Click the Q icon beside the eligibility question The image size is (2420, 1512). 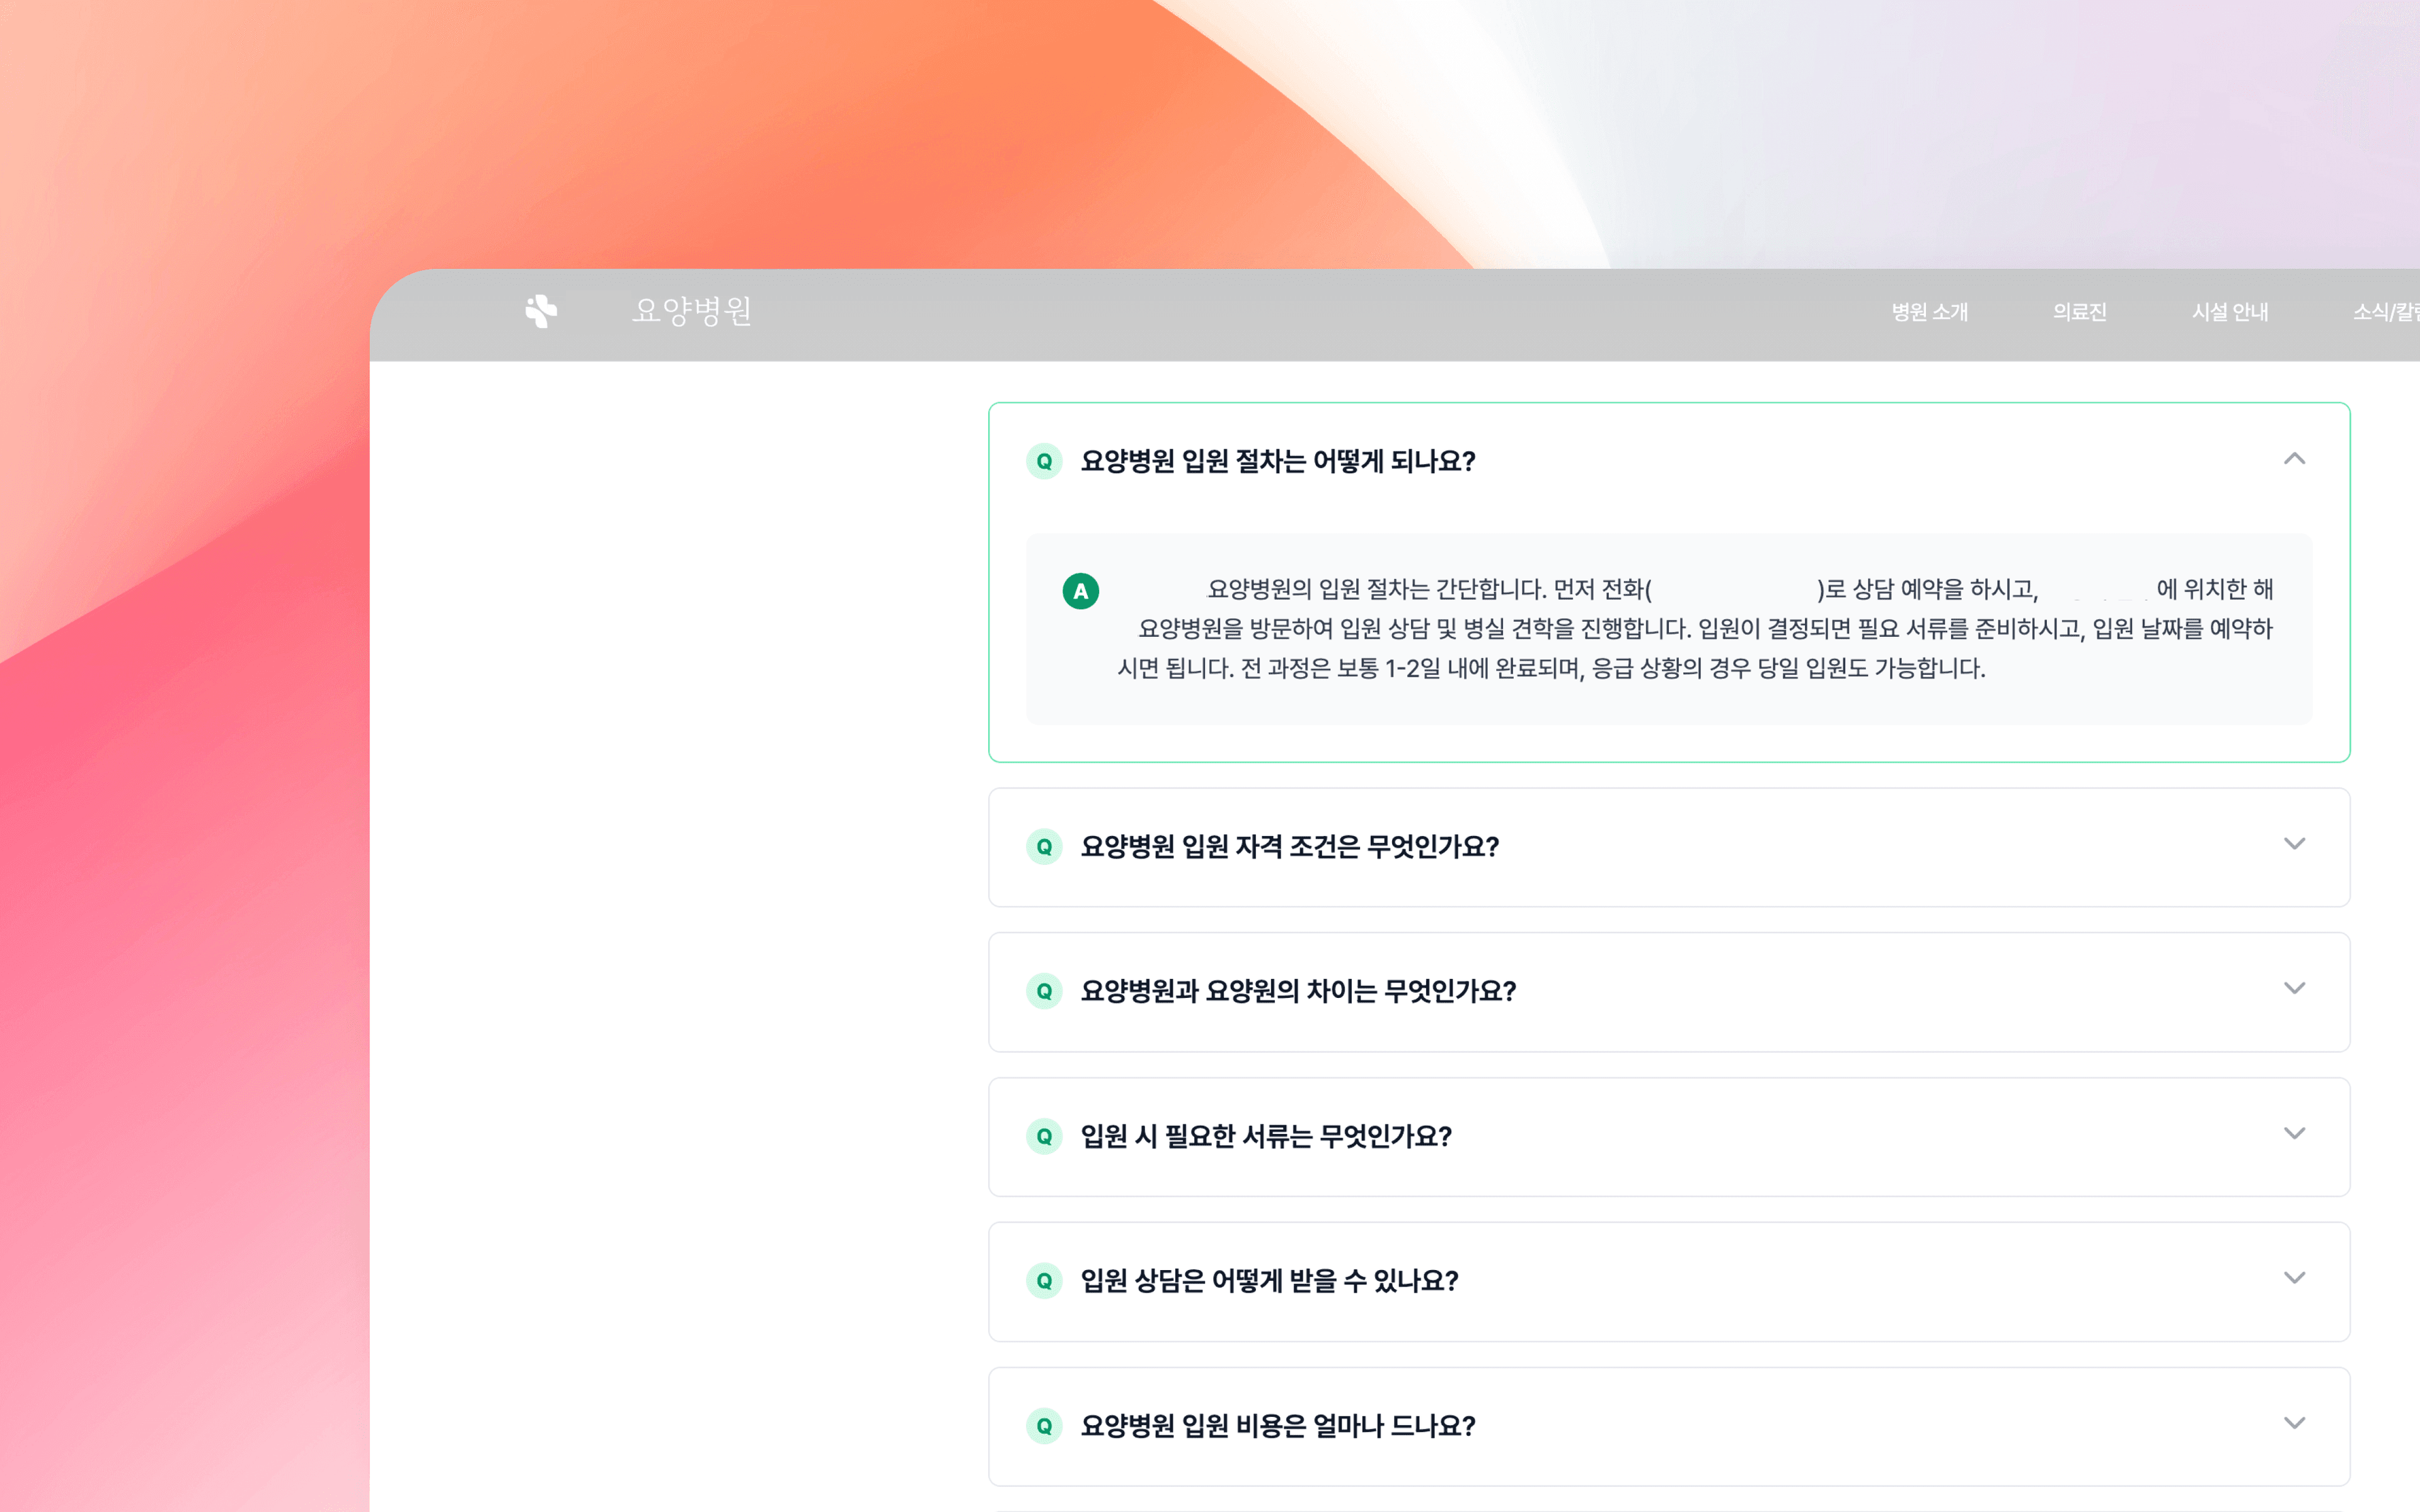[1044, 847]
